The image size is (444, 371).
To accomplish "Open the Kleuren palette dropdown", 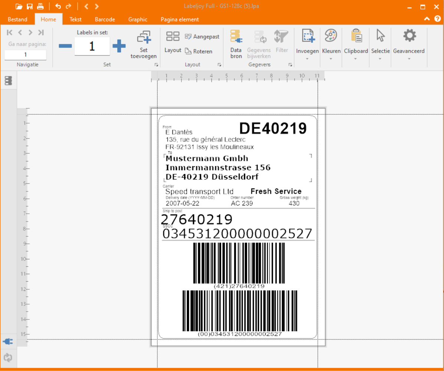I will point(331,45).
